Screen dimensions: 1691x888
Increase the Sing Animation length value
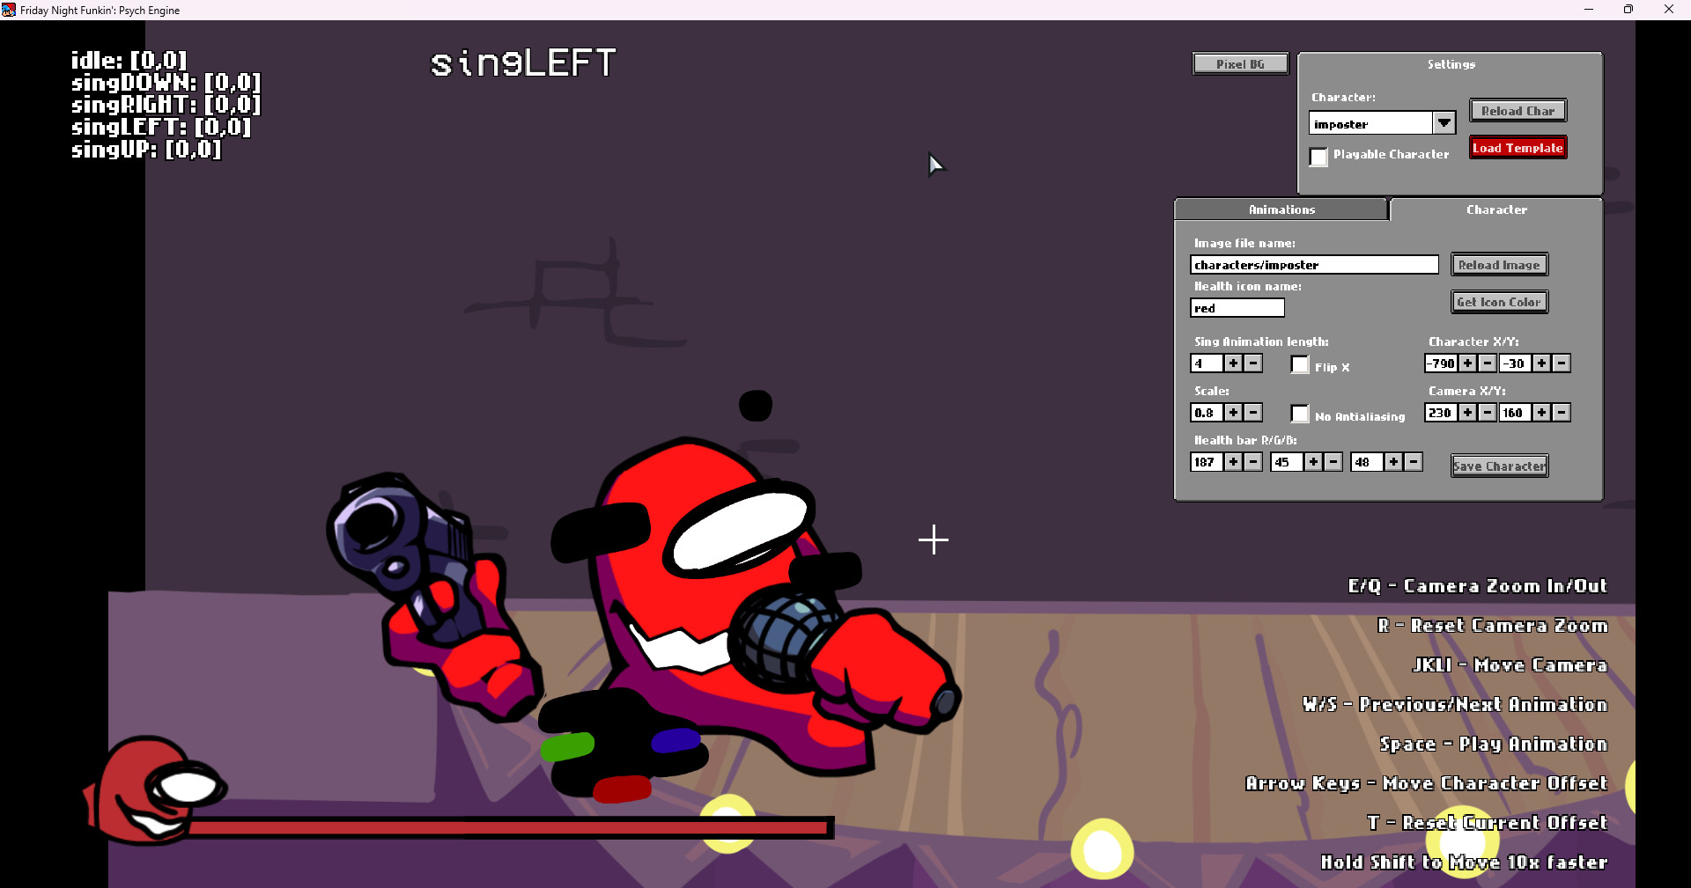pos(1234,363)
